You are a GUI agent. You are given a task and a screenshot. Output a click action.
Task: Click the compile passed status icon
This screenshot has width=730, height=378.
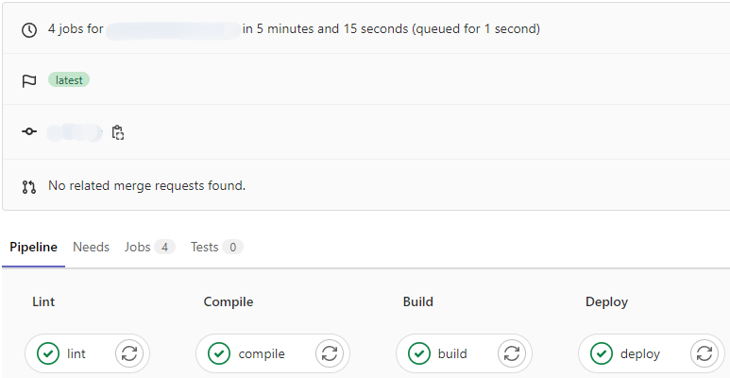[219, 353]
